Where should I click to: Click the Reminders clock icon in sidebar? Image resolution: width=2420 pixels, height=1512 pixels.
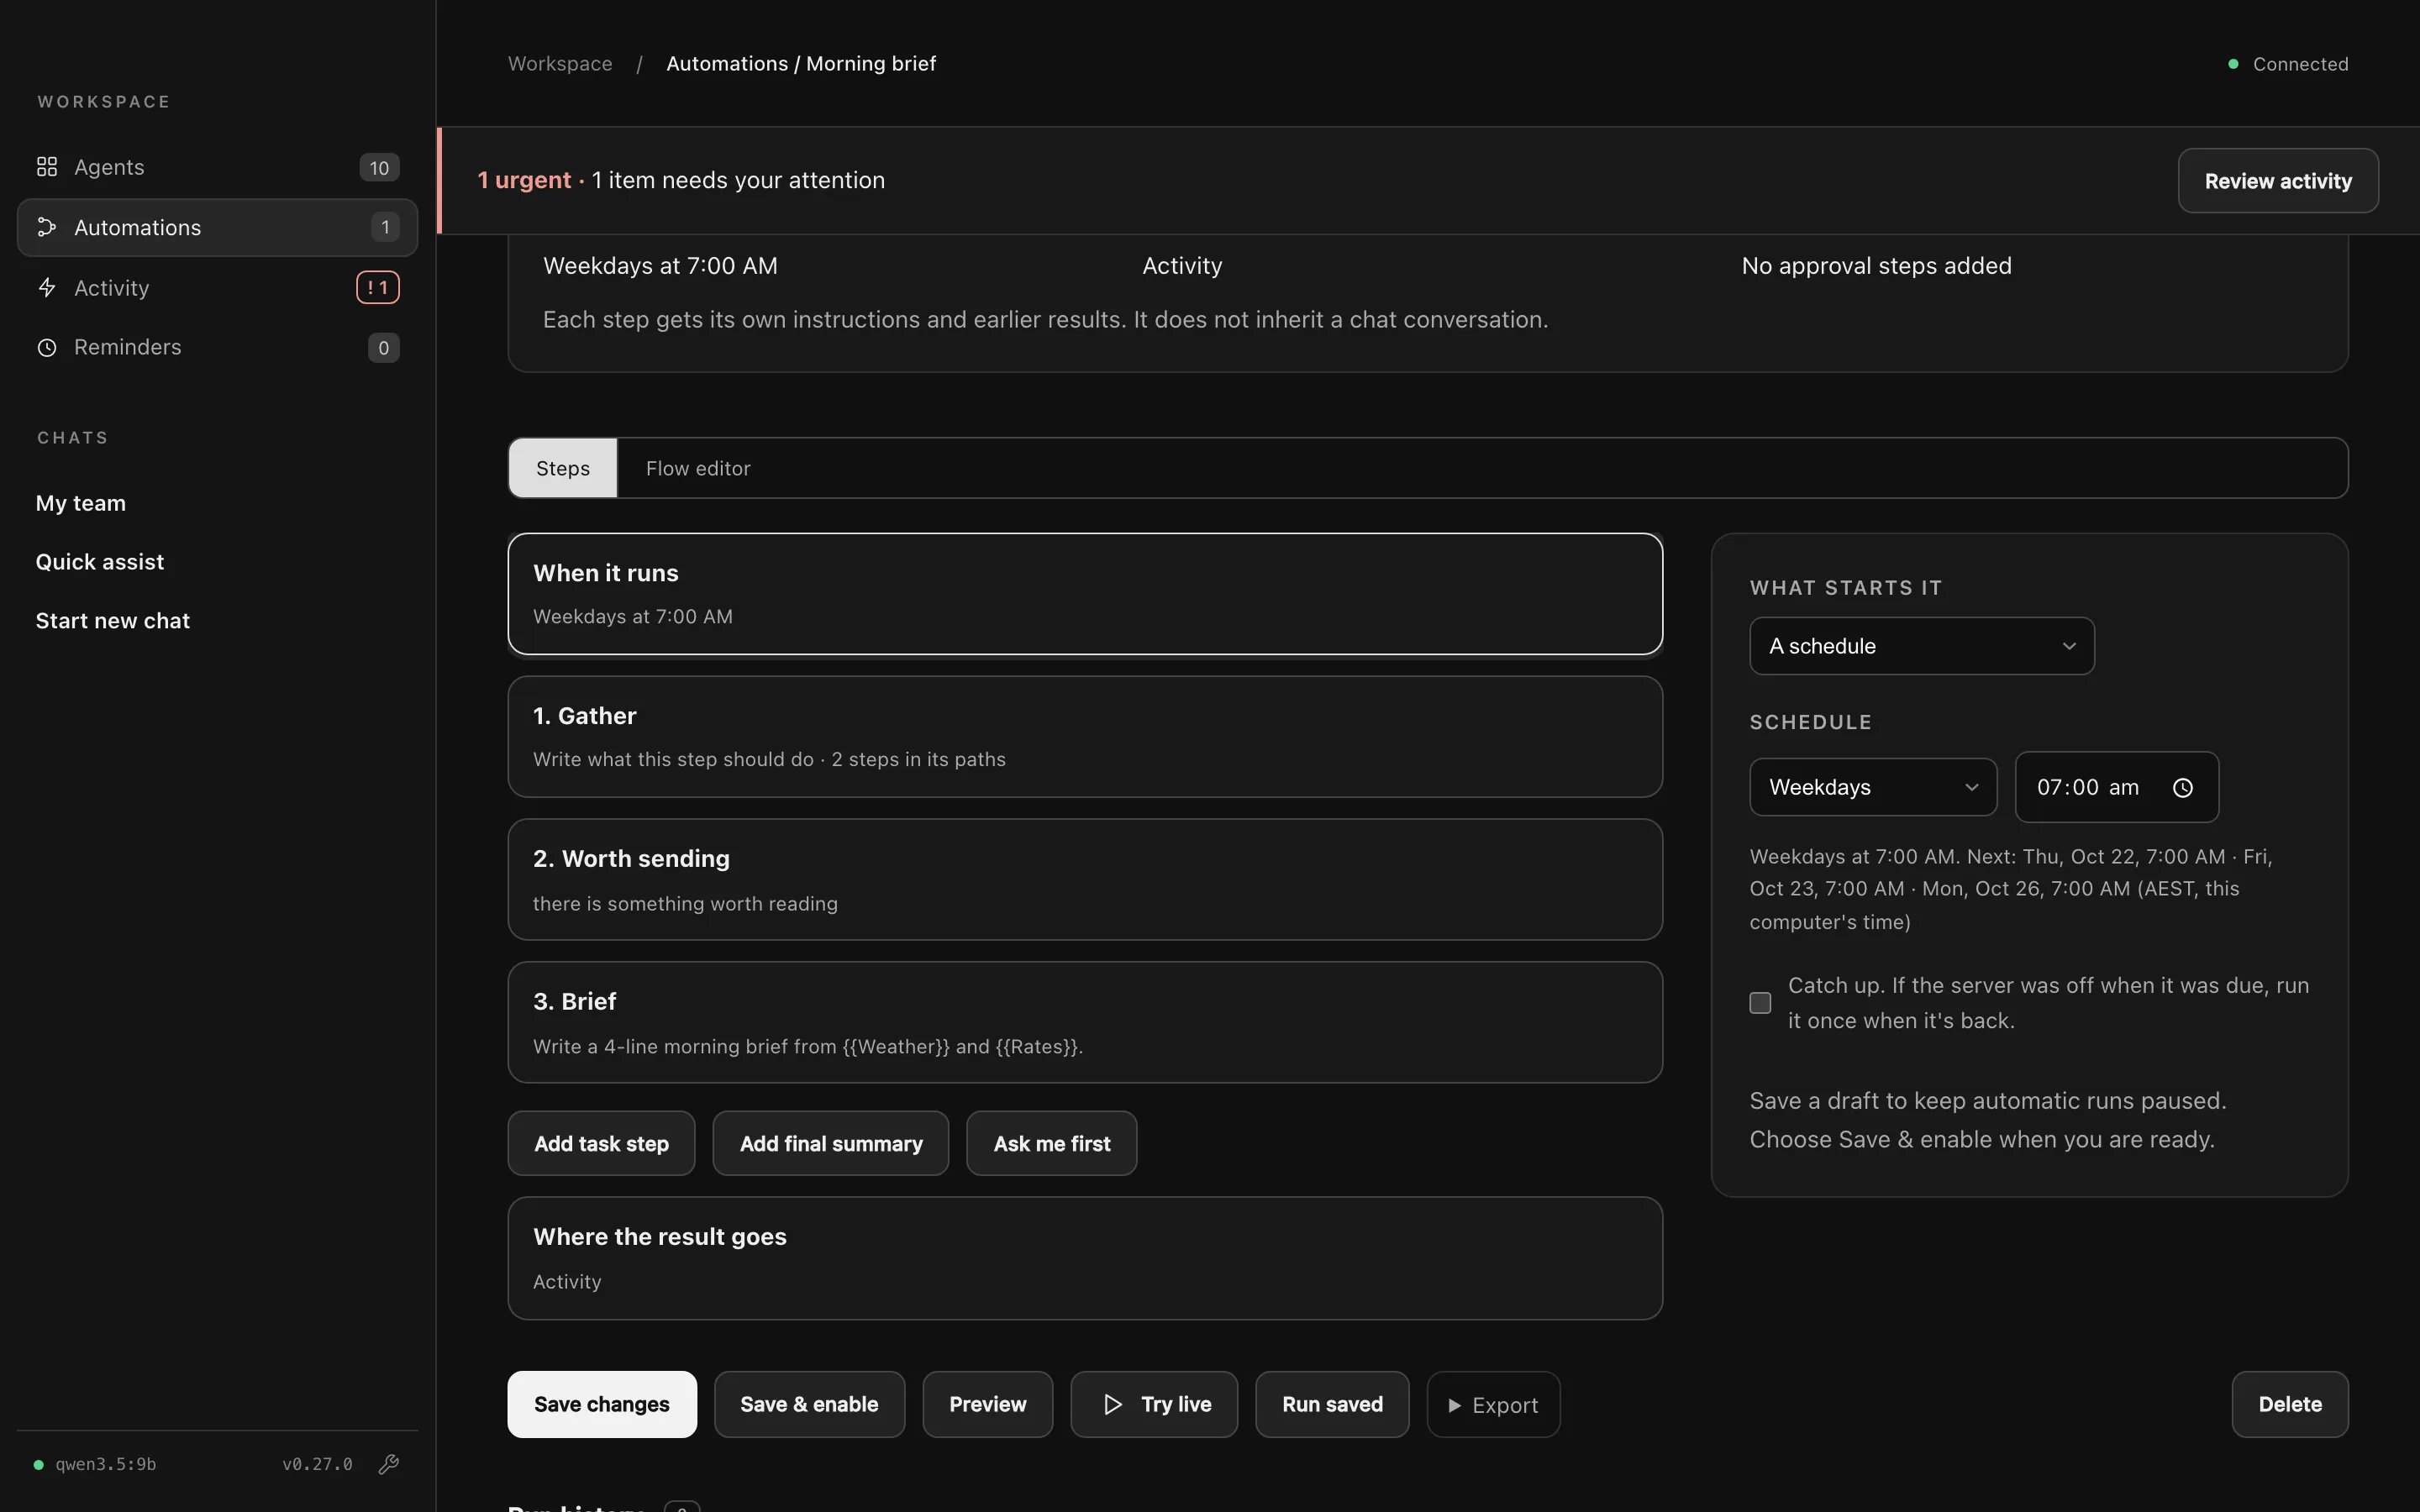(x=47, y=348)
